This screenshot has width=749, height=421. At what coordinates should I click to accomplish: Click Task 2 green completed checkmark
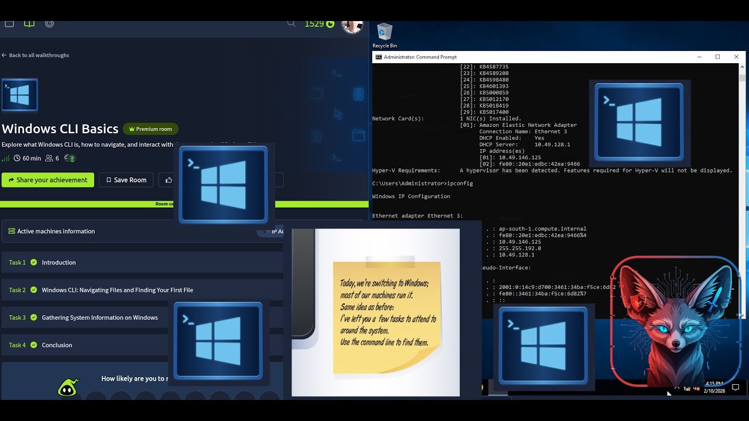33,290
